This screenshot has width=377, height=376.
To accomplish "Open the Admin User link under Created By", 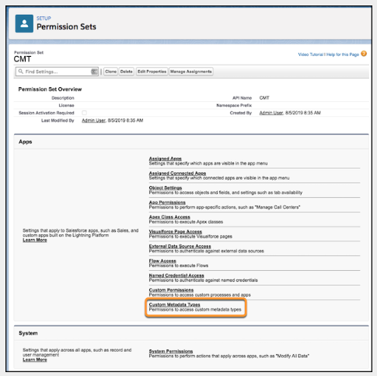I will coord(271,113).
